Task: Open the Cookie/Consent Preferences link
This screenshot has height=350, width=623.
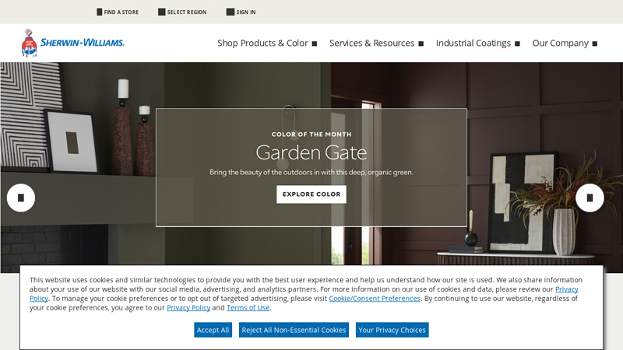Action: tap(375, 299)
